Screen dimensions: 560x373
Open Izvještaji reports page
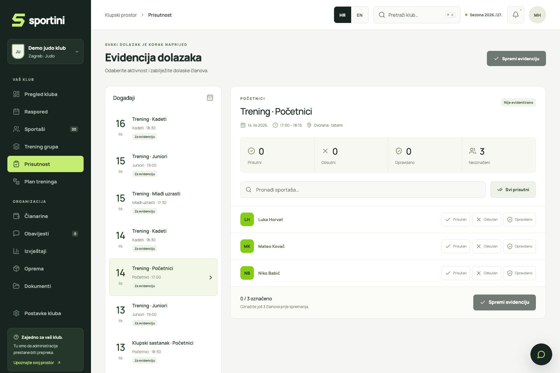(45, 251)
